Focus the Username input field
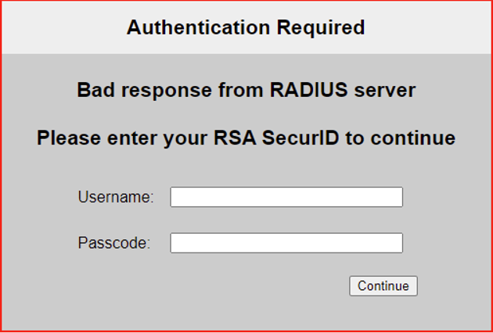493x333 pixels. tap(286, 197)
